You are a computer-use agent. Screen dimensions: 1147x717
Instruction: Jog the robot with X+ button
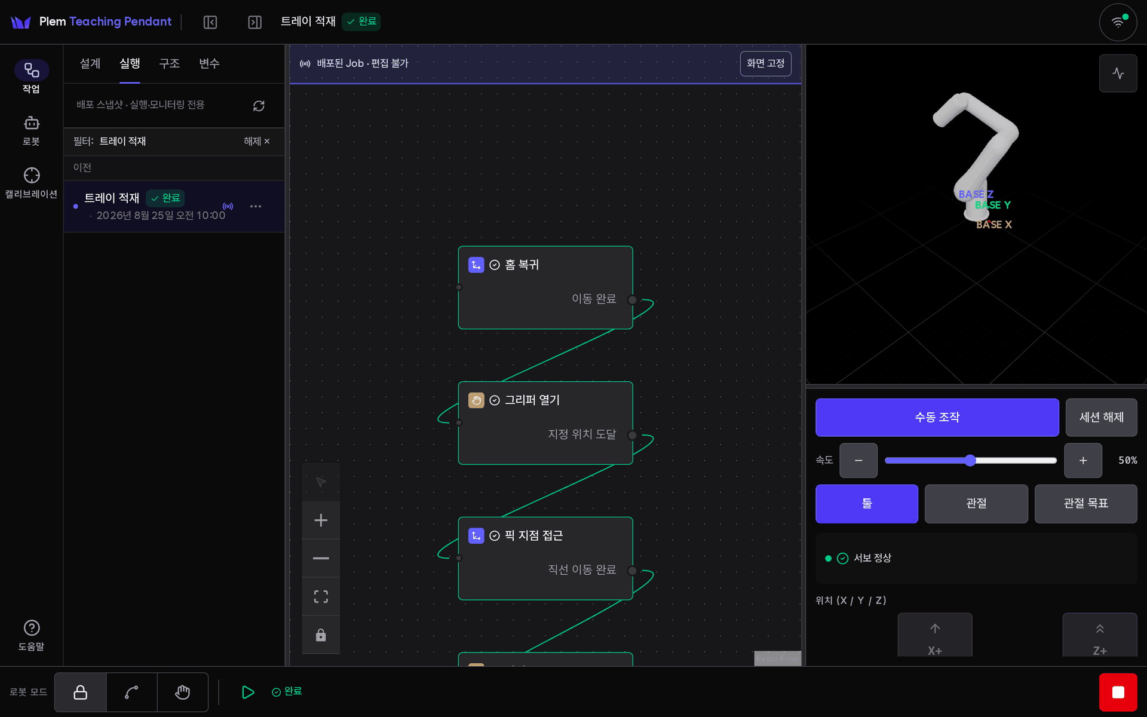[935, 635]
